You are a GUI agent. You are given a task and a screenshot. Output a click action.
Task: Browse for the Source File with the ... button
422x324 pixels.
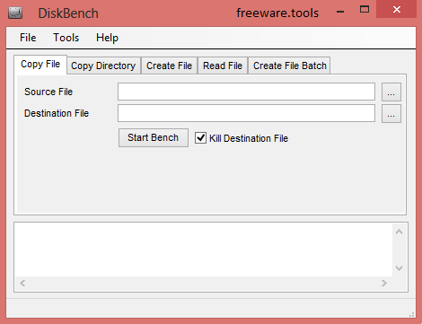(x=391, y=92)
